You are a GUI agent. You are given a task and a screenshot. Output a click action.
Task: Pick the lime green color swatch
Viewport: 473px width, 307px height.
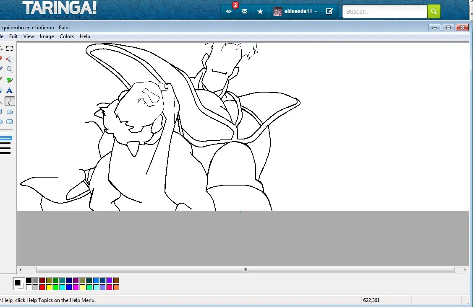click(55, 287)
